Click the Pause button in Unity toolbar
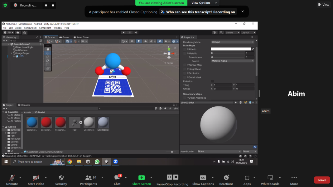333x187 pixels. tap(129, 32)
